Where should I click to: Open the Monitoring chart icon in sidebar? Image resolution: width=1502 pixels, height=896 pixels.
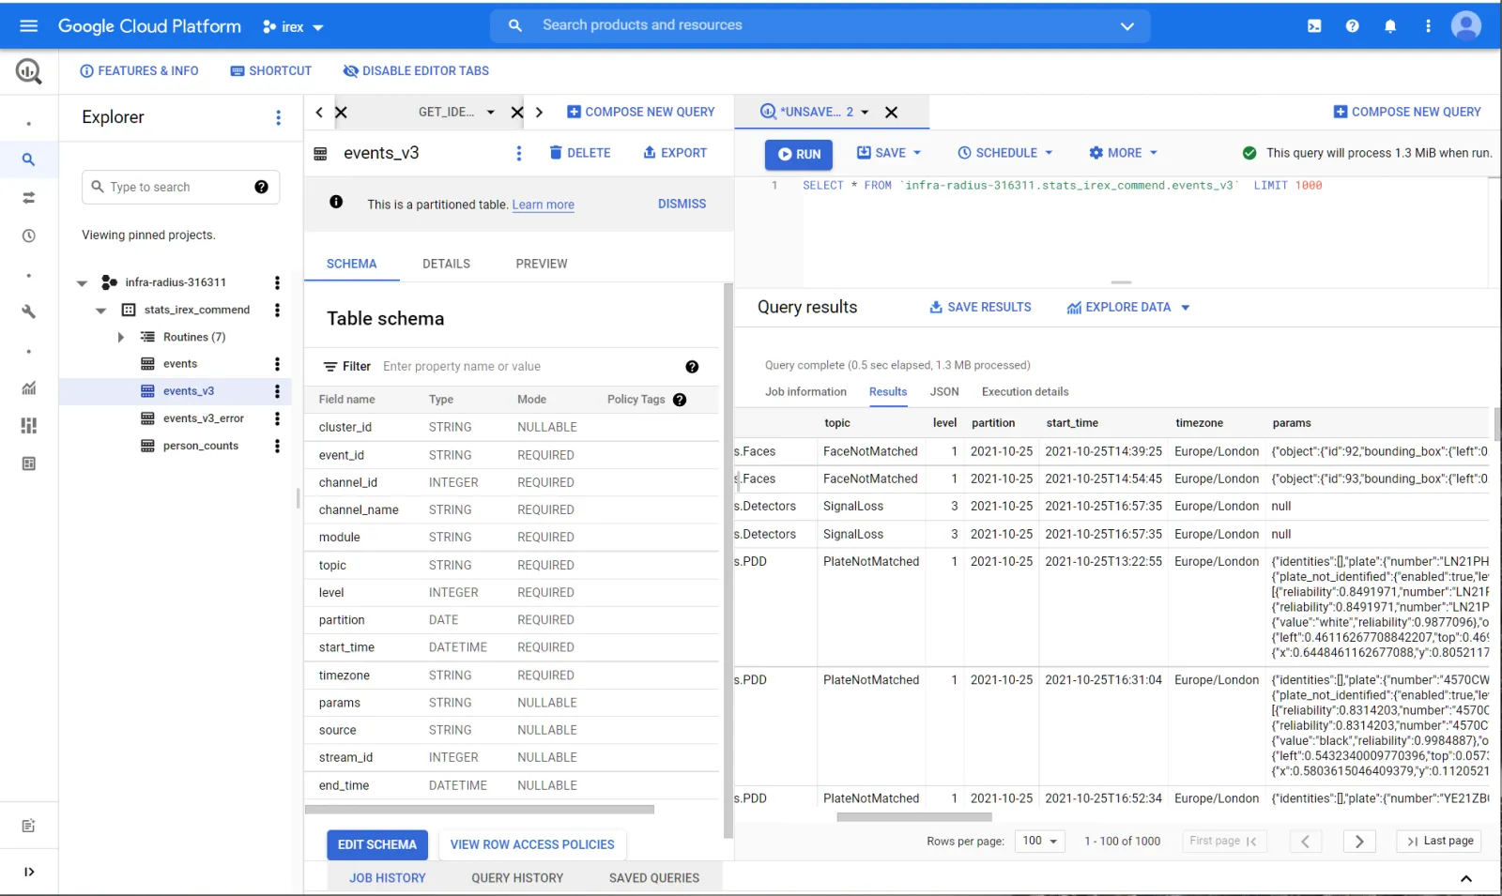pyautogui.click(x=29, y=387)
